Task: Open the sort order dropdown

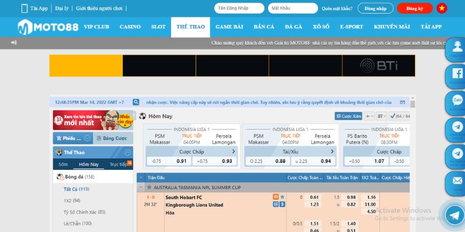Action: pos(382,117)
